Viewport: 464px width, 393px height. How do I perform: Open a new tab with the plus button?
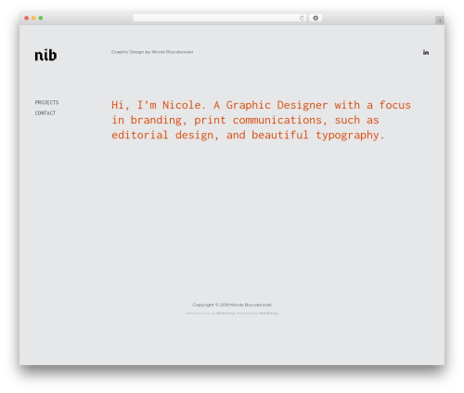[440, 20]
